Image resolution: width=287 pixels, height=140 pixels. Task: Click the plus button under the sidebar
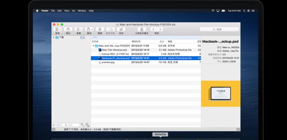[54, 125]
